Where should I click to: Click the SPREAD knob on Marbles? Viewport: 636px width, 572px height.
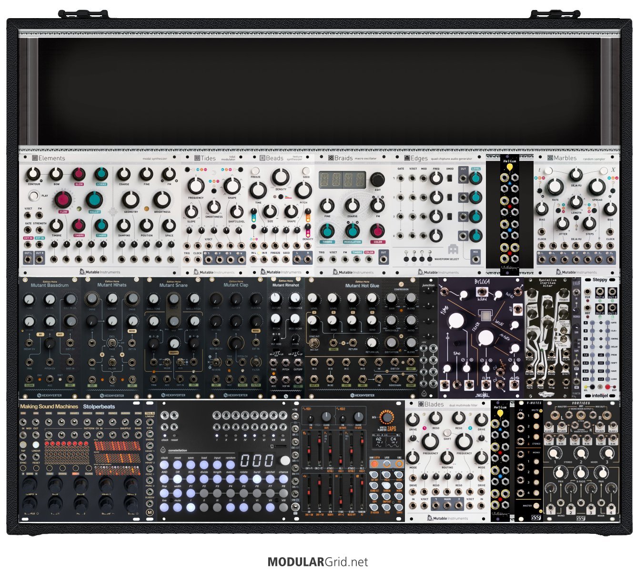click(597, 187)
